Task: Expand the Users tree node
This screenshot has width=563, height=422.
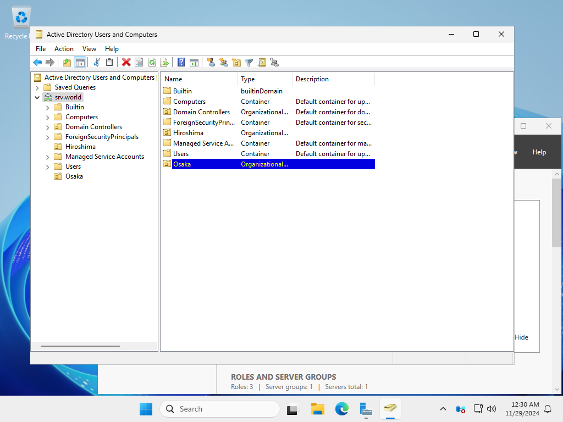Action: click(x=47, y=166)
